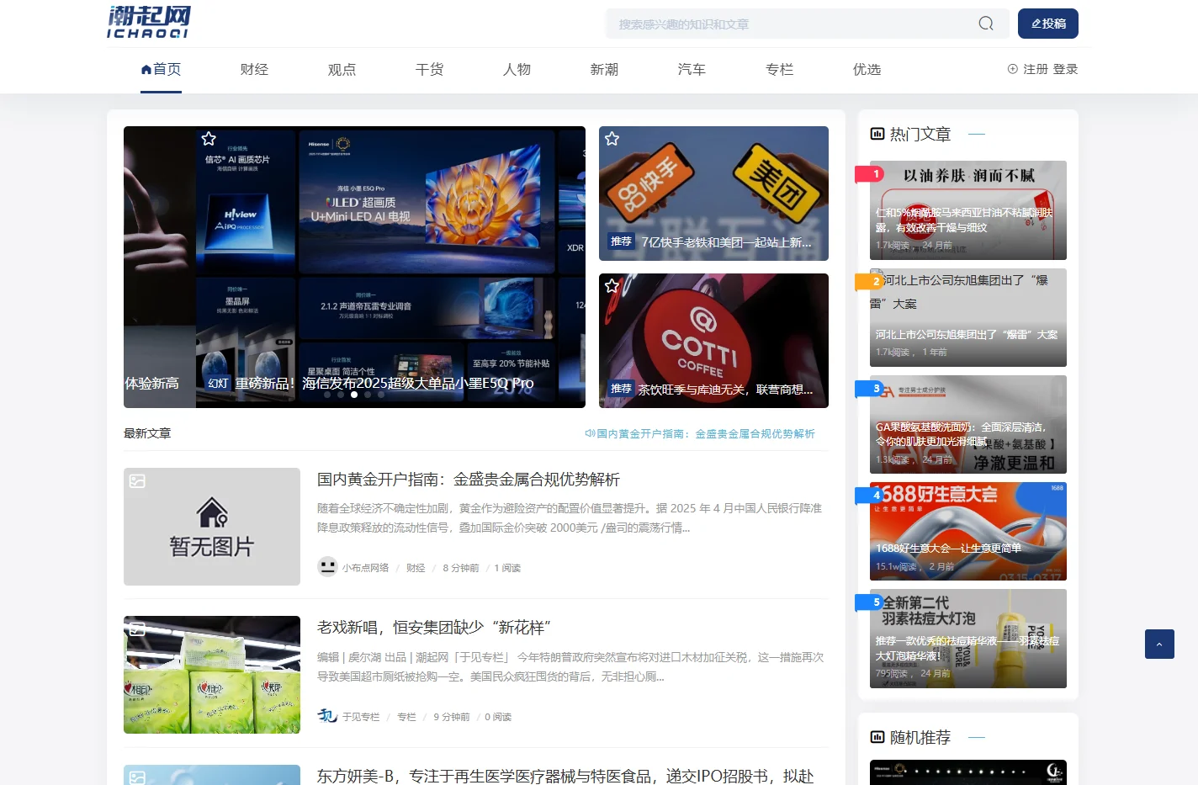Open hot article 4 1688好生意大会
Image resolution: width=1198 pixels, height=785 pixels.
pos(968,531)
